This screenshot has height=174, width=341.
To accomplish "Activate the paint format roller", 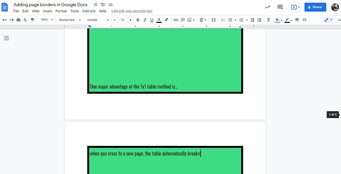I will (32, 20).
